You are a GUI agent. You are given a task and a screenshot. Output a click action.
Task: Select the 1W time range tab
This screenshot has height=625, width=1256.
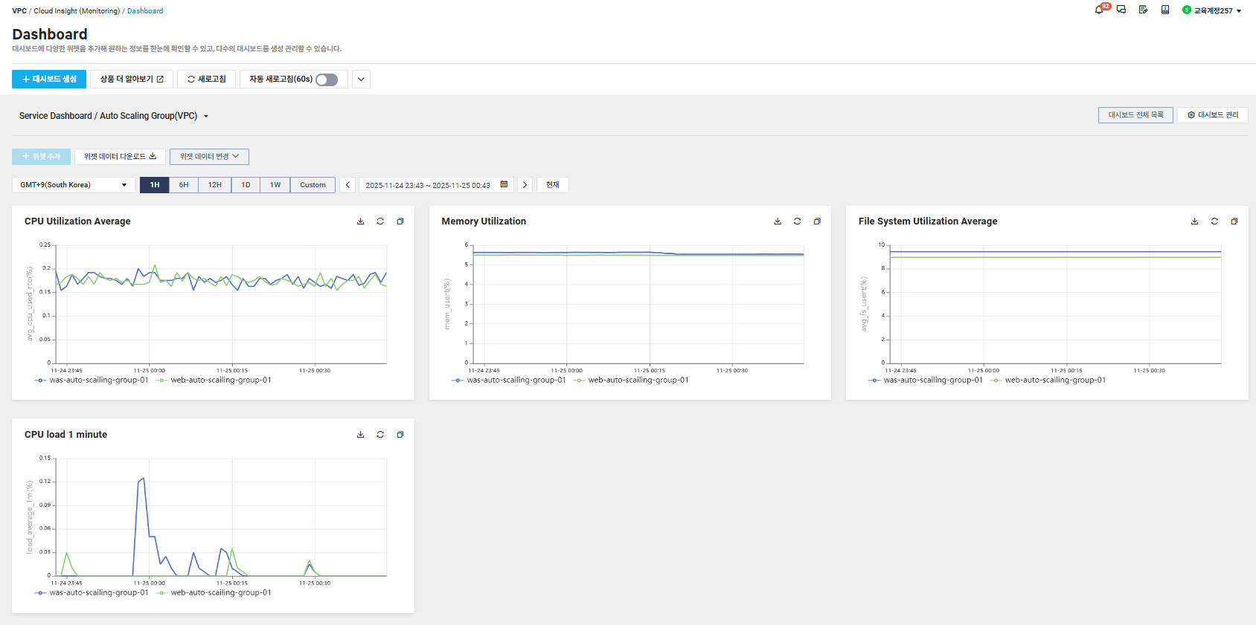click(275, 185)
